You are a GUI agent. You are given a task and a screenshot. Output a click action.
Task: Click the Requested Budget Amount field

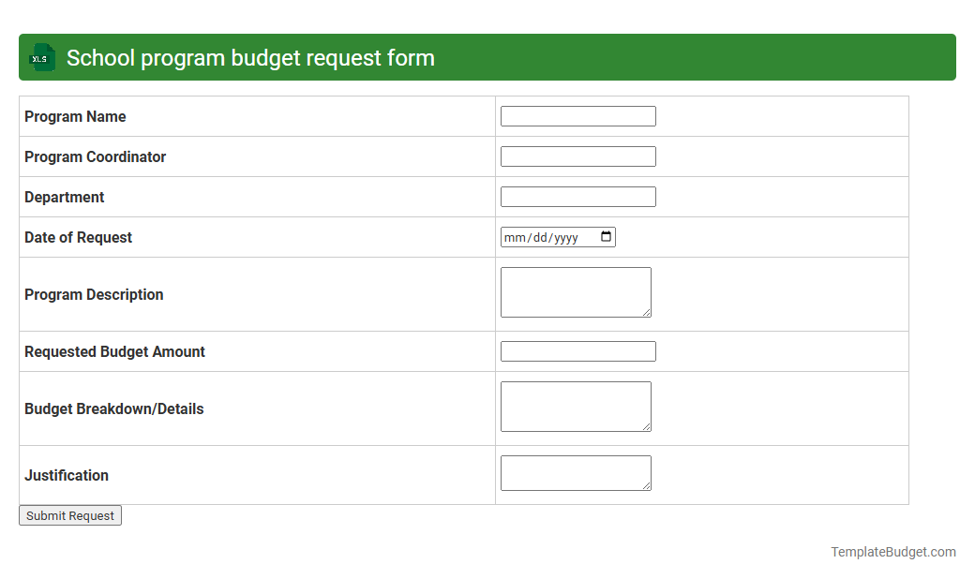pyautogui.click(x=577, y=351)
